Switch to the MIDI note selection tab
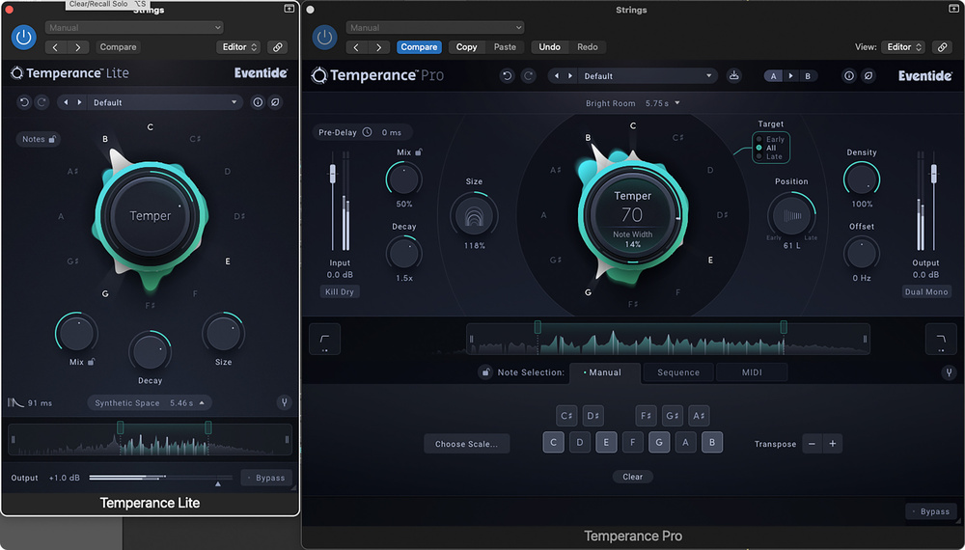Viewport: 965px width, 550px height. 752,372
